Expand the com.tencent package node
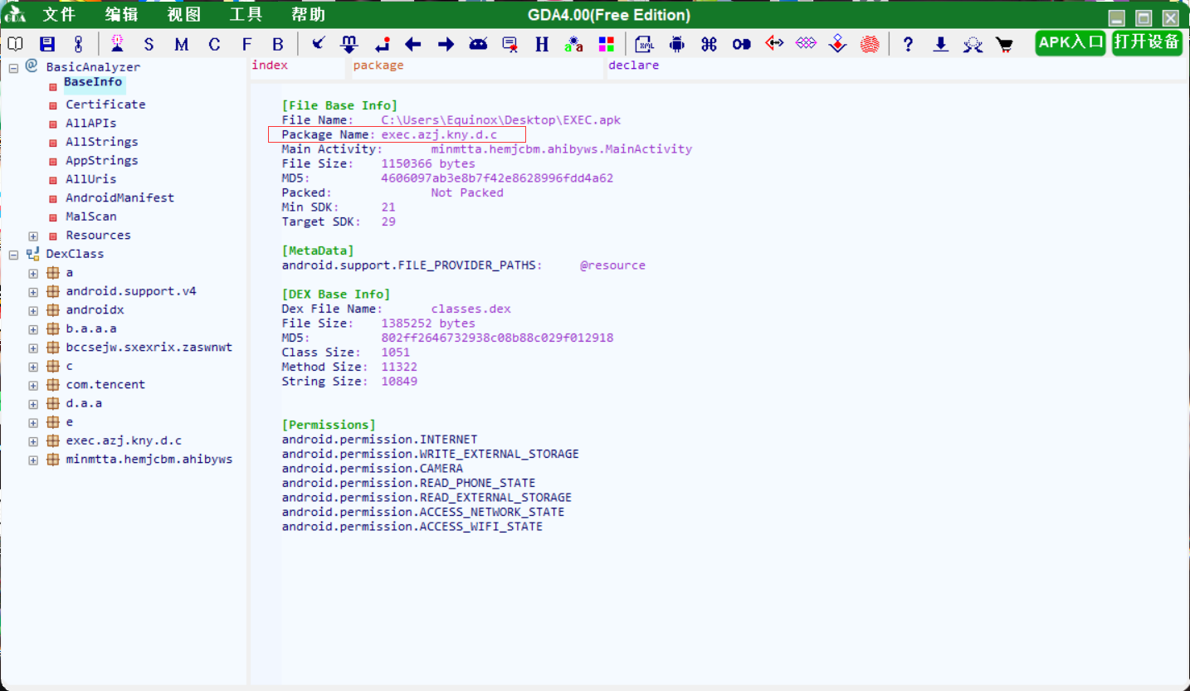Viewport: 1190px width, 691px height. [x=33, y=386]
